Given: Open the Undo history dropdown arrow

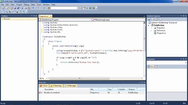Looking at the screenshot, I should coord(36,8).
